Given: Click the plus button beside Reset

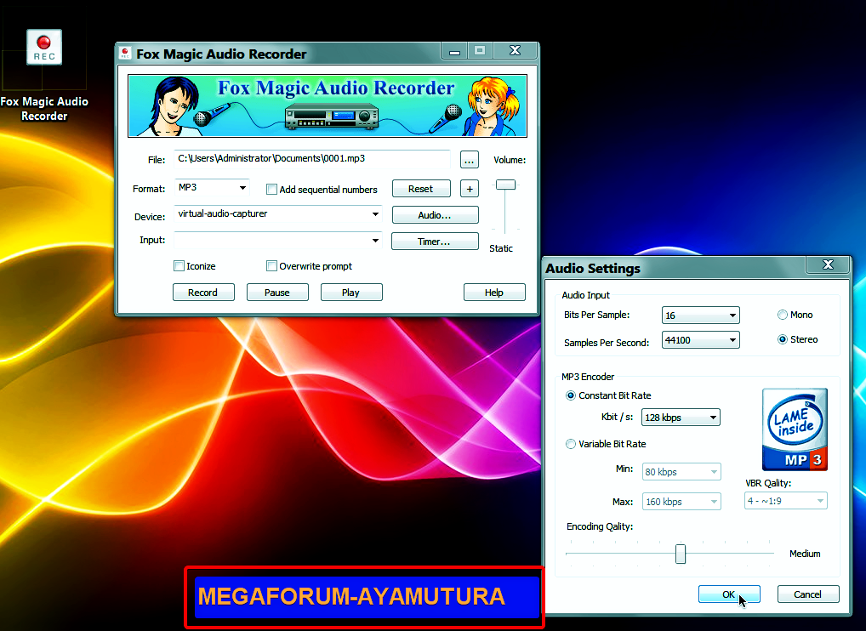Looking at the screenshot, I should pos(470,189).
